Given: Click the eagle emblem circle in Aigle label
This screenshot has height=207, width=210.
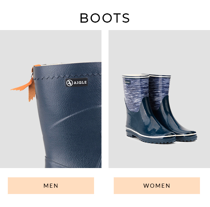Looking at the screenshot, I should click(70, 83).
